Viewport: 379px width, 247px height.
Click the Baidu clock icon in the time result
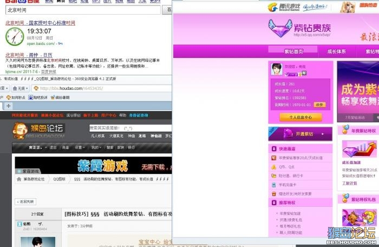[x=15, y=36]
